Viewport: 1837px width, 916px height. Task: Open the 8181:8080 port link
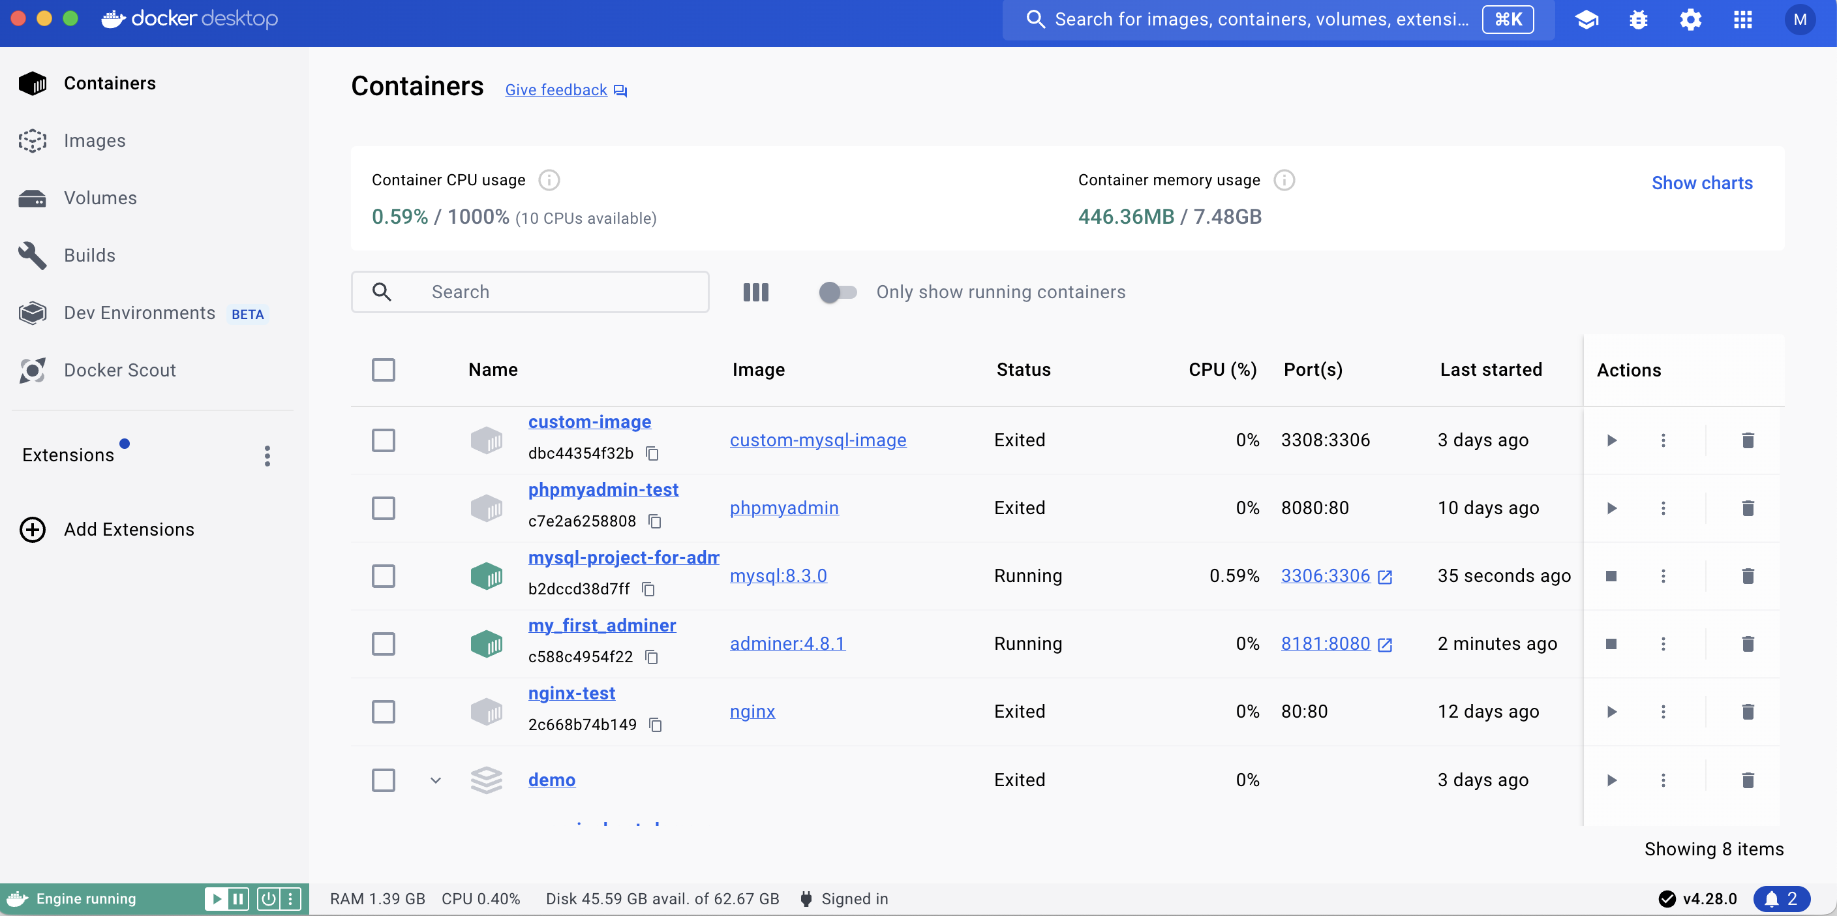[x=1325, y=643]
